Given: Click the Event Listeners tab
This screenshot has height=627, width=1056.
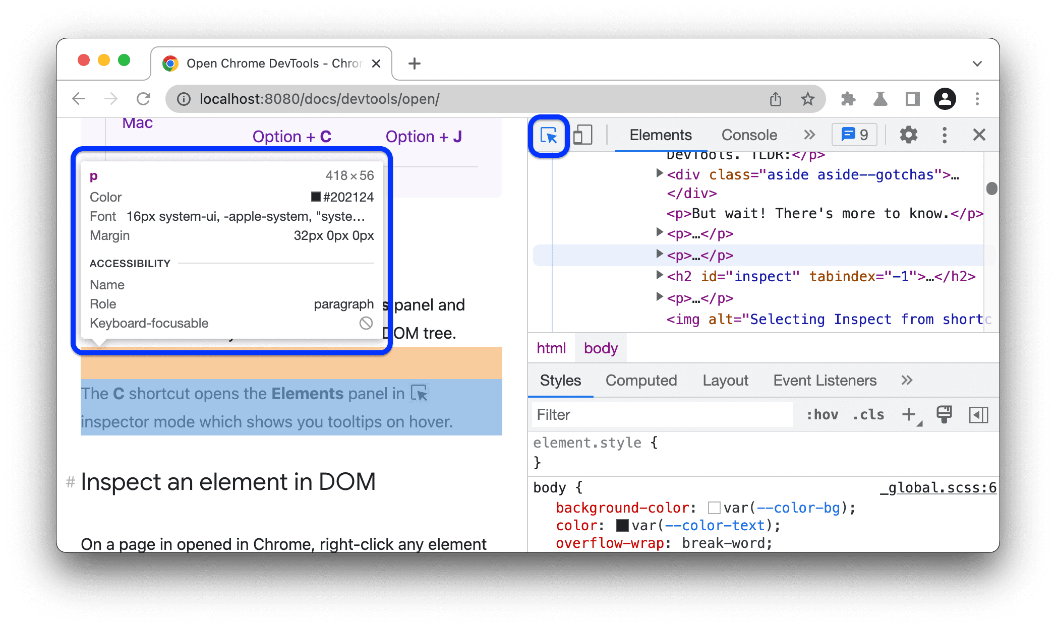Looking at the screenshot, I should coord(824,381).
